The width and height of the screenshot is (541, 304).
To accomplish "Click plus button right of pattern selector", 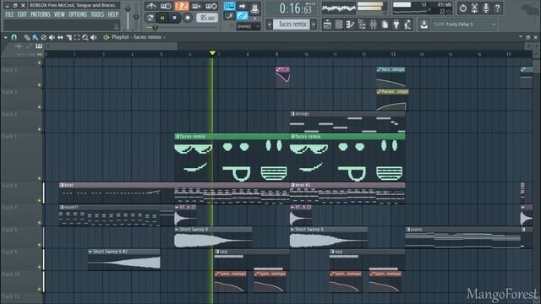I will (x=314, y=24).
